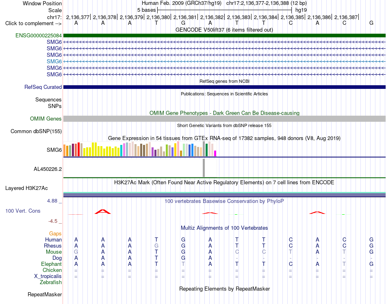Click the AL450226.2 expression label
The image size is (386, 304).
48,169
